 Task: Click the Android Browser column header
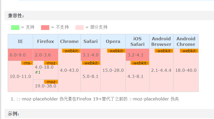(x=161, y=41)
